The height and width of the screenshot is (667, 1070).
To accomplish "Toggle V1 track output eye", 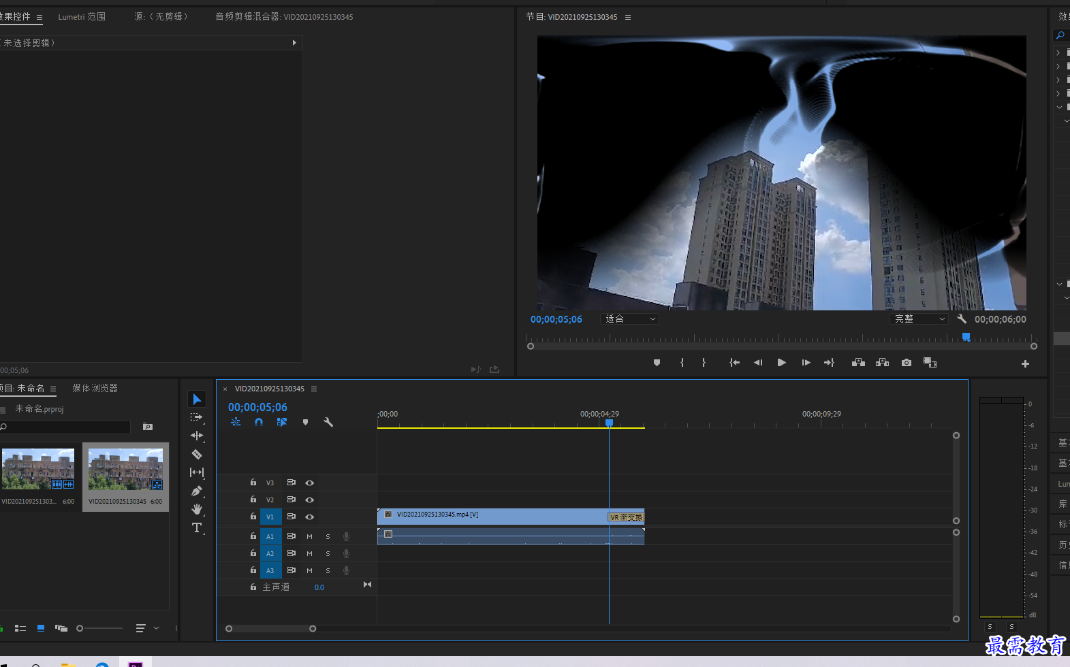I will [309, 517].
